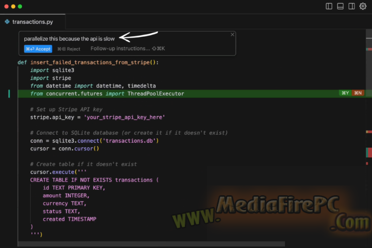Viewport: 372px width, 248px height.
Task: Click the 'created TIMESTAMP' line
Action: pyautogui.click(x=70, y=219)
